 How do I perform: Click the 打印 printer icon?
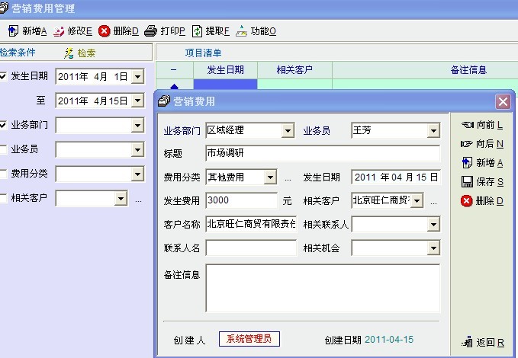coord(151,31)
